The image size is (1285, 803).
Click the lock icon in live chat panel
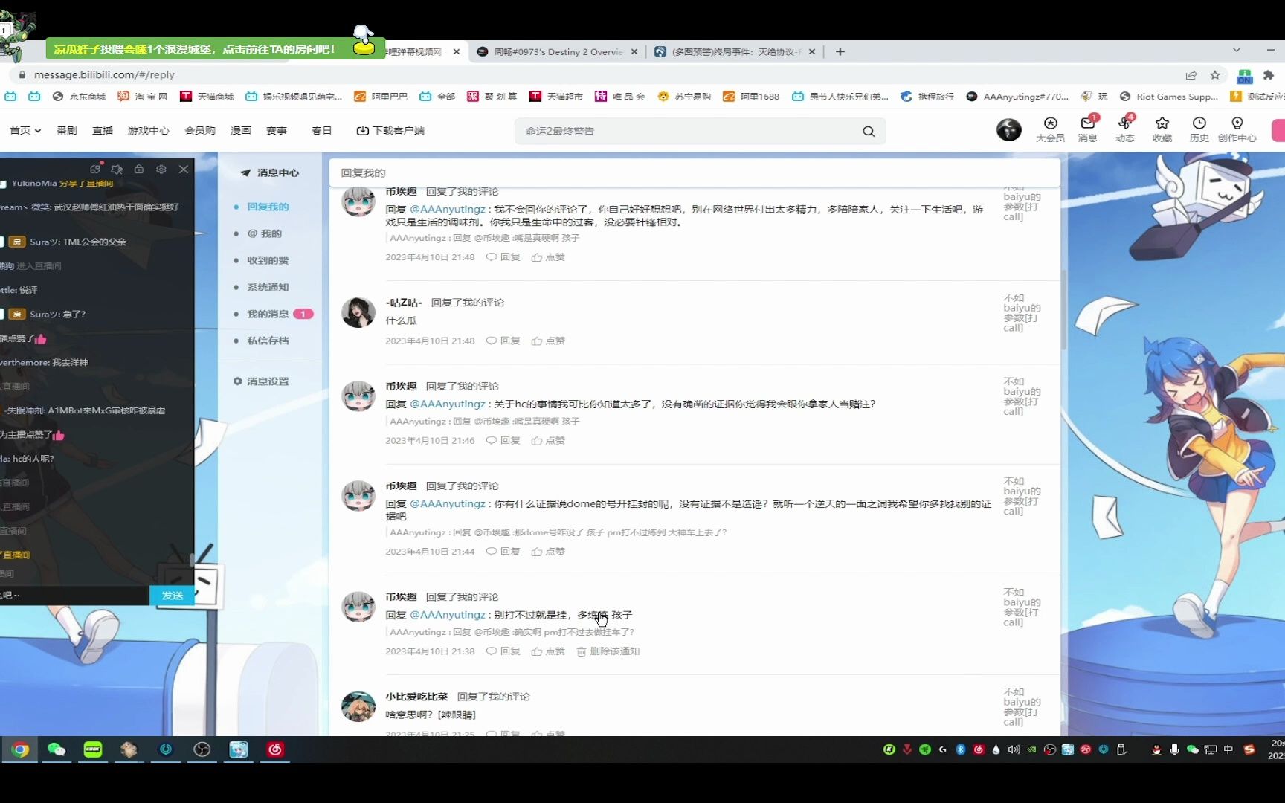[139, 170]
